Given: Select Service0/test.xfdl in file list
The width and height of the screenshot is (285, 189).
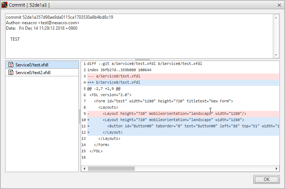Looking at the screenshot, I should click(x=32, y=65).
